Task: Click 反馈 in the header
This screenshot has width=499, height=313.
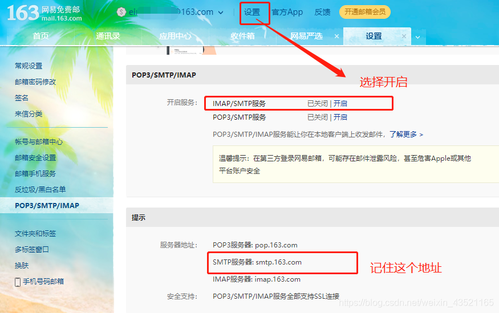Action: pos(322,12)
